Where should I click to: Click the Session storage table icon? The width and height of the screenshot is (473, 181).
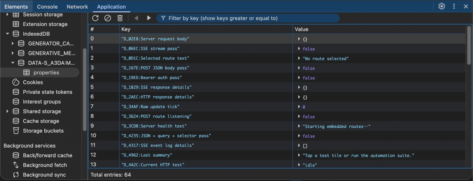coord(16,14)
